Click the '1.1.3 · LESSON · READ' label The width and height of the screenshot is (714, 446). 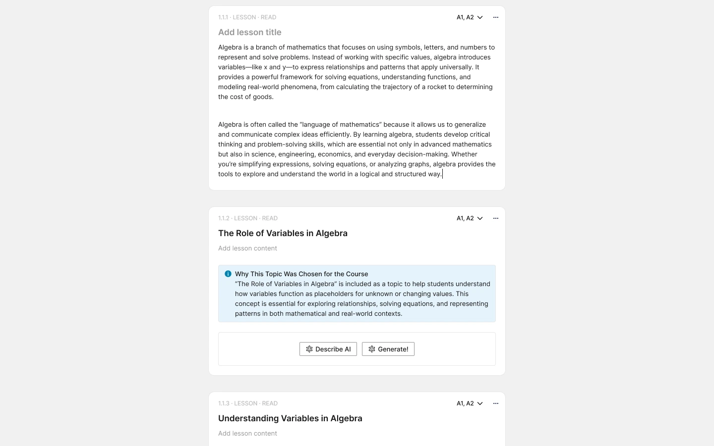(x=248, y=403)
